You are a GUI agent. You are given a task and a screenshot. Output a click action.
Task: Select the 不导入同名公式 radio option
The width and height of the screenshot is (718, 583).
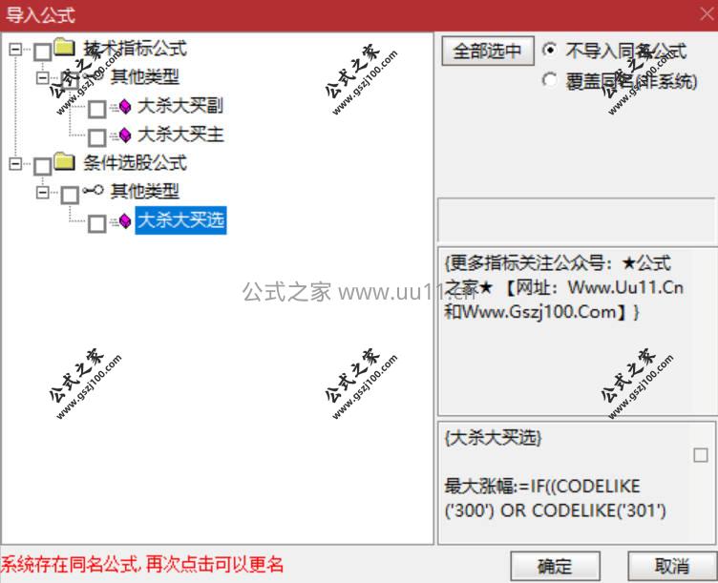pyautogui.click(x=550, y=50)
